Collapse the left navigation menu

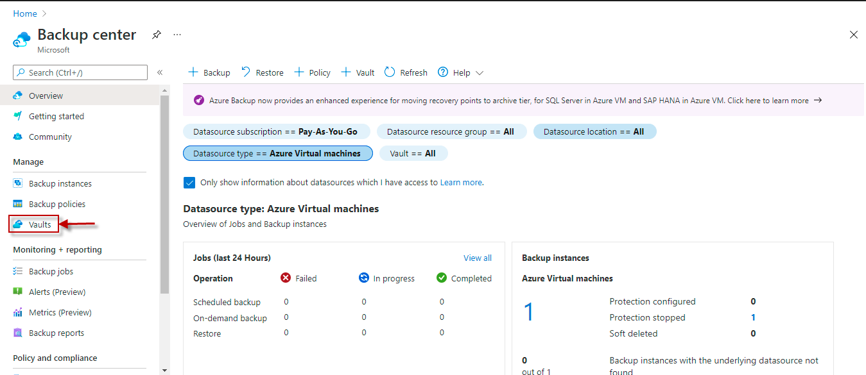click(x=160, y=72)
